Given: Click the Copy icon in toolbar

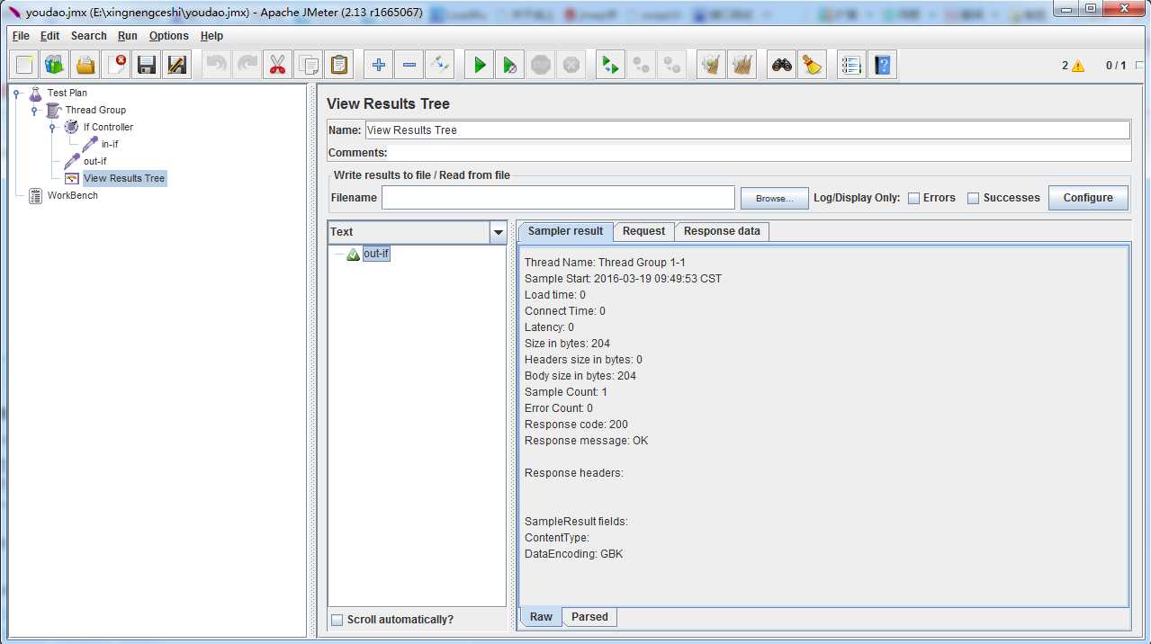Looking at the screenshot, I should click(309, 65).
